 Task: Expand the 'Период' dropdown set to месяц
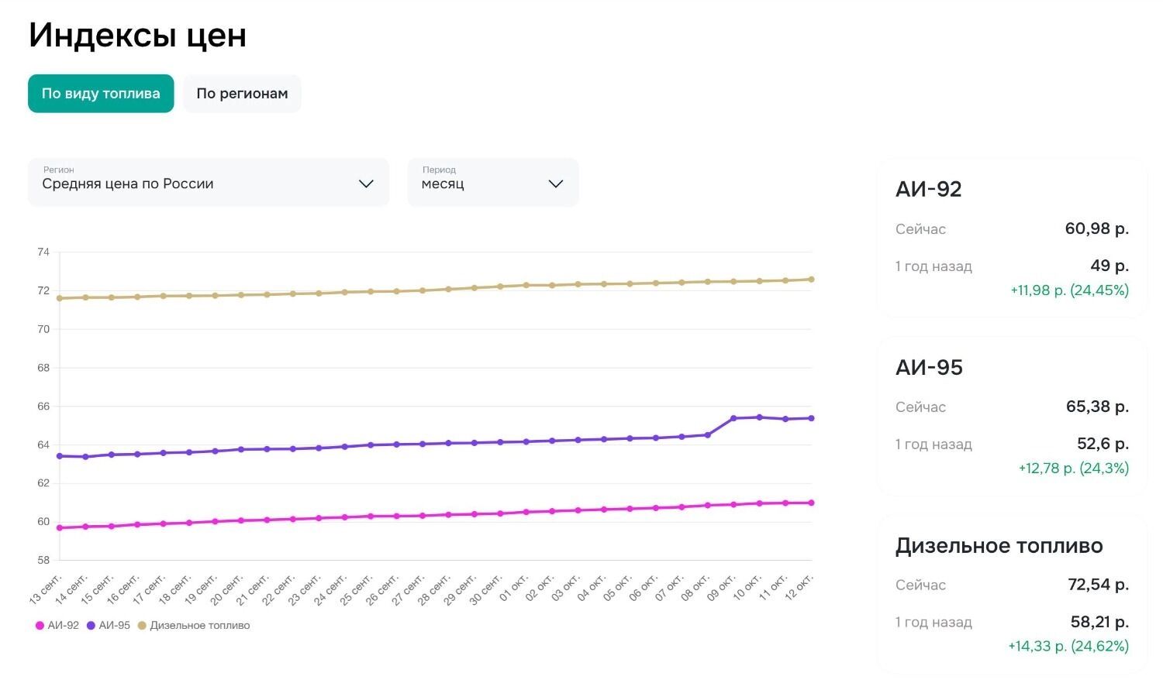[492, 183]
